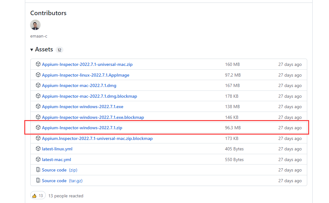Download latest-linux.yml file

pos(57,149)
